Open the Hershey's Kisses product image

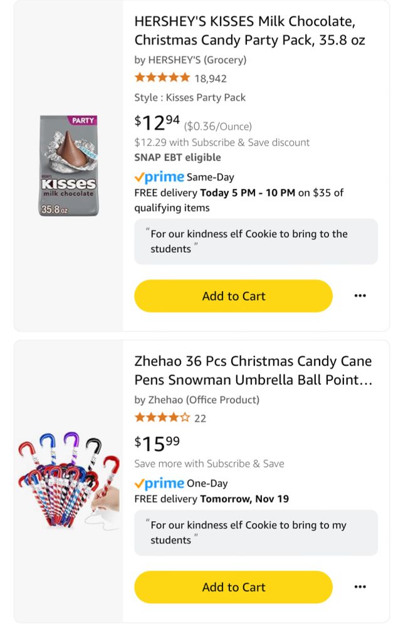(x=68, y=166)
